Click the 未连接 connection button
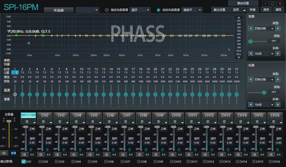Viewport: 286px width, 167px height. [59, 10]
